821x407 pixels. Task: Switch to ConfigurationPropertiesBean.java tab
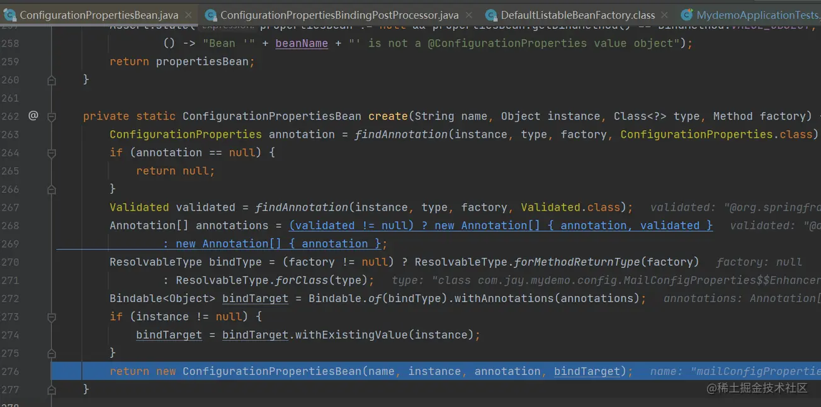pos(99,14)
